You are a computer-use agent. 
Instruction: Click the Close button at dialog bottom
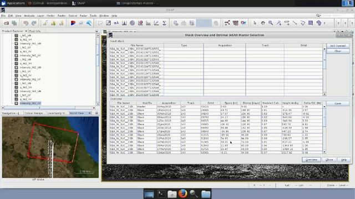329,160
